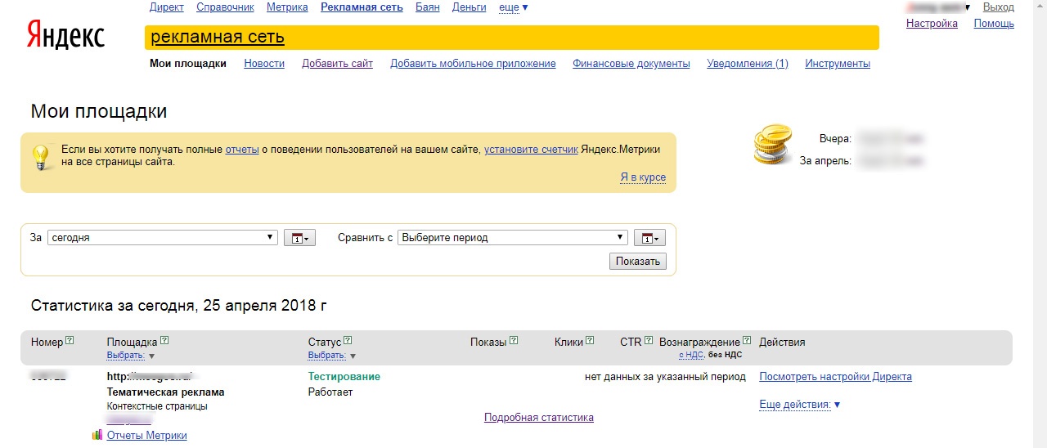The width and height of the screenshot is (1047, 448).
Task: Click the 'Тестирование' status text
Action: (344, 377)
